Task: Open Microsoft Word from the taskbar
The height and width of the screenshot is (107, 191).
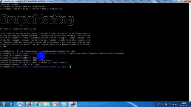Action: 21,104
